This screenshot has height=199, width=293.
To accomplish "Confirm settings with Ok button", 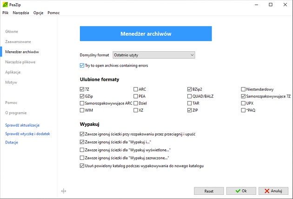I will pyautogui.click(x=241, y=191).
